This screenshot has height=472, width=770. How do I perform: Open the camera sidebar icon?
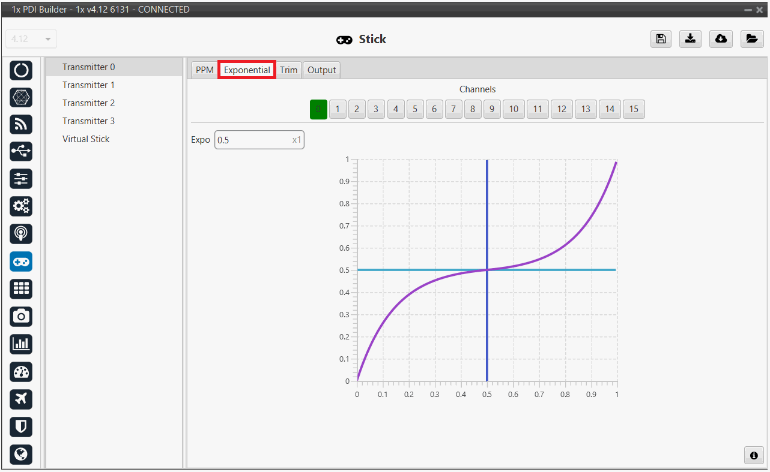21,316
